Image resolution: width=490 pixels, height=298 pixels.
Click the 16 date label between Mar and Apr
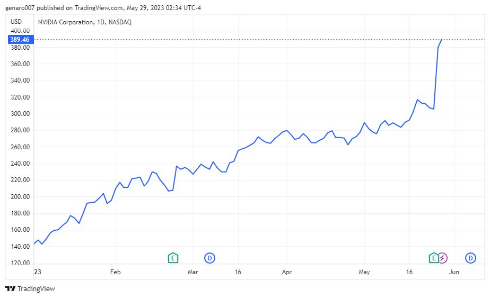[238, 272]
